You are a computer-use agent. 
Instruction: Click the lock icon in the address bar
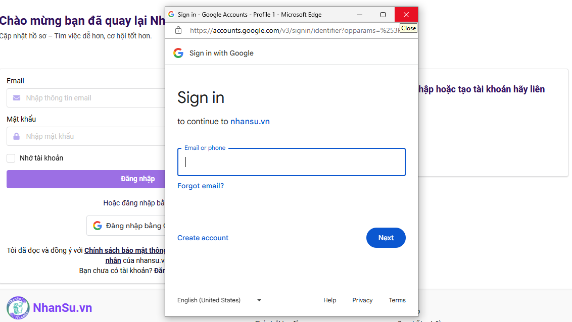[178, 30]
